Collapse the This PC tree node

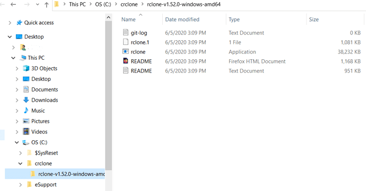(13, 58)
